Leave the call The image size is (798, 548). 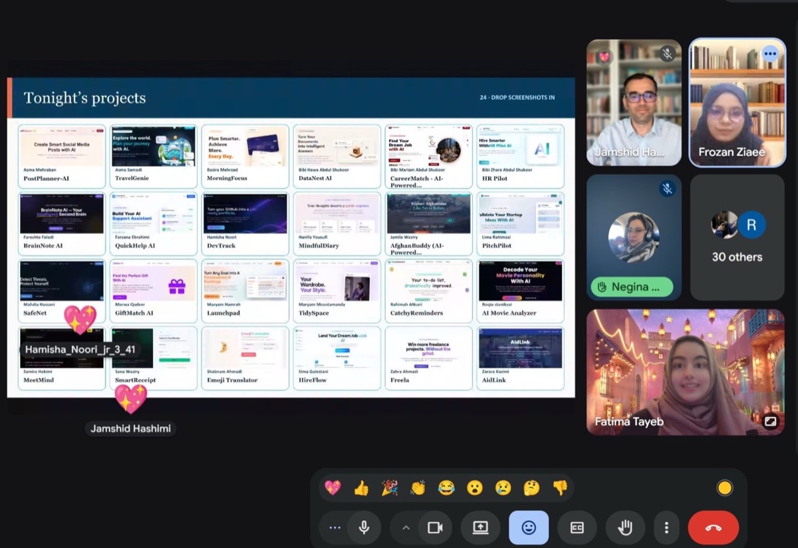pos(714,527)
